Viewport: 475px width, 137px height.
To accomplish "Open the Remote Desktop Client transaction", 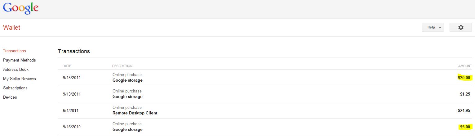I will 135,113.
